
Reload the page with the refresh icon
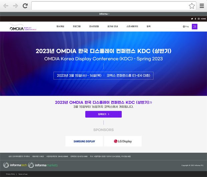tap(25, 6)
